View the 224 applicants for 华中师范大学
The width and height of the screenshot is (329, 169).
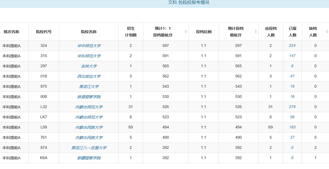[292, 46]
